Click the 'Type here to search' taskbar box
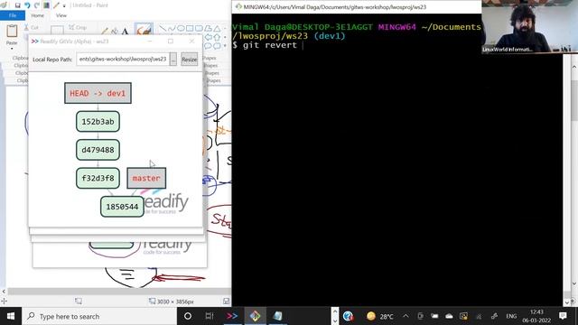Screen dimensions: 578x325 99,316
